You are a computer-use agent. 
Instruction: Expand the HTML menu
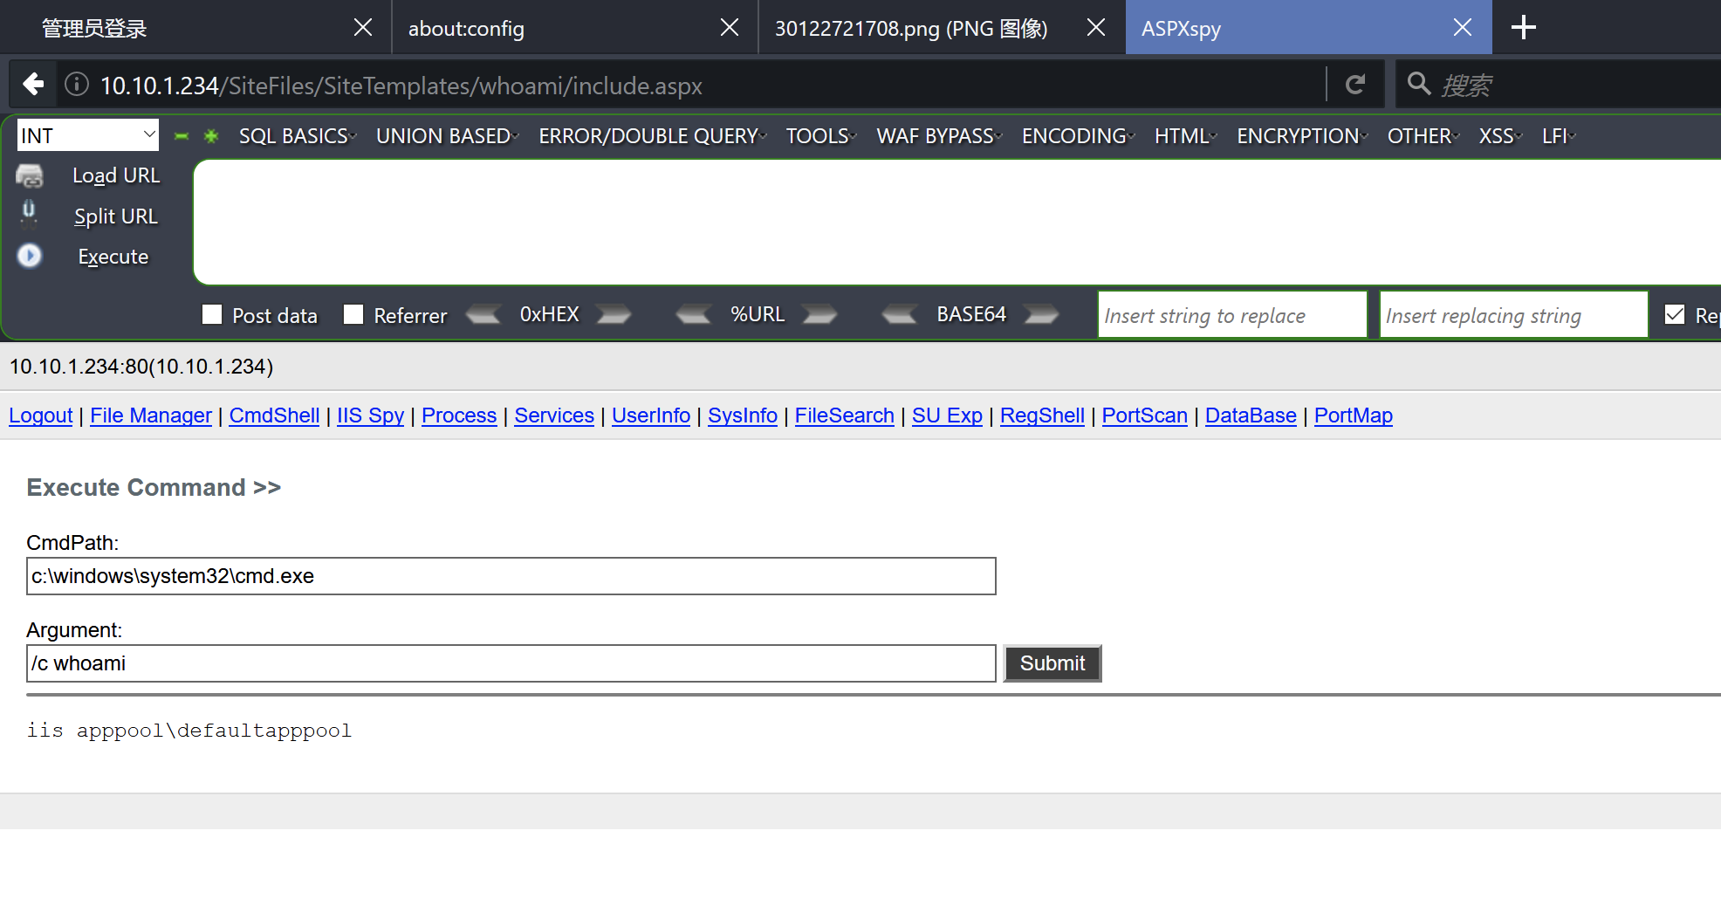tap(1186, 136)
